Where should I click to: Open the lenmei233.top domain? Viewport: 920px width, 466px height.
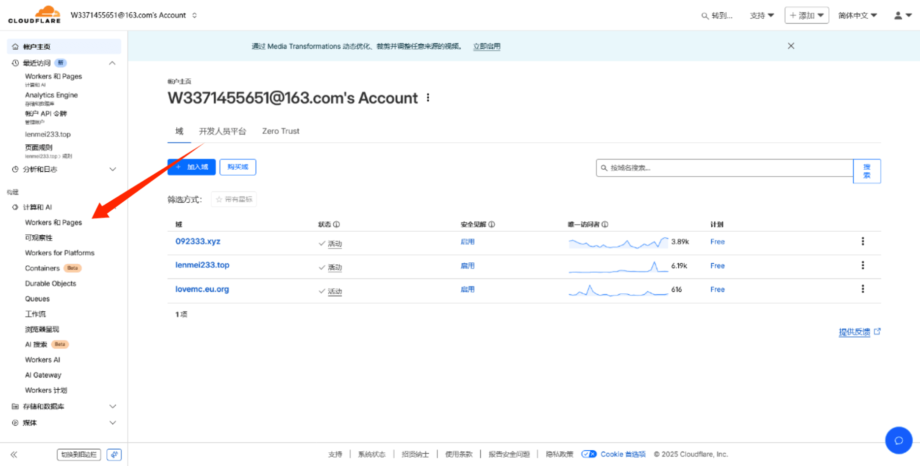202,265
